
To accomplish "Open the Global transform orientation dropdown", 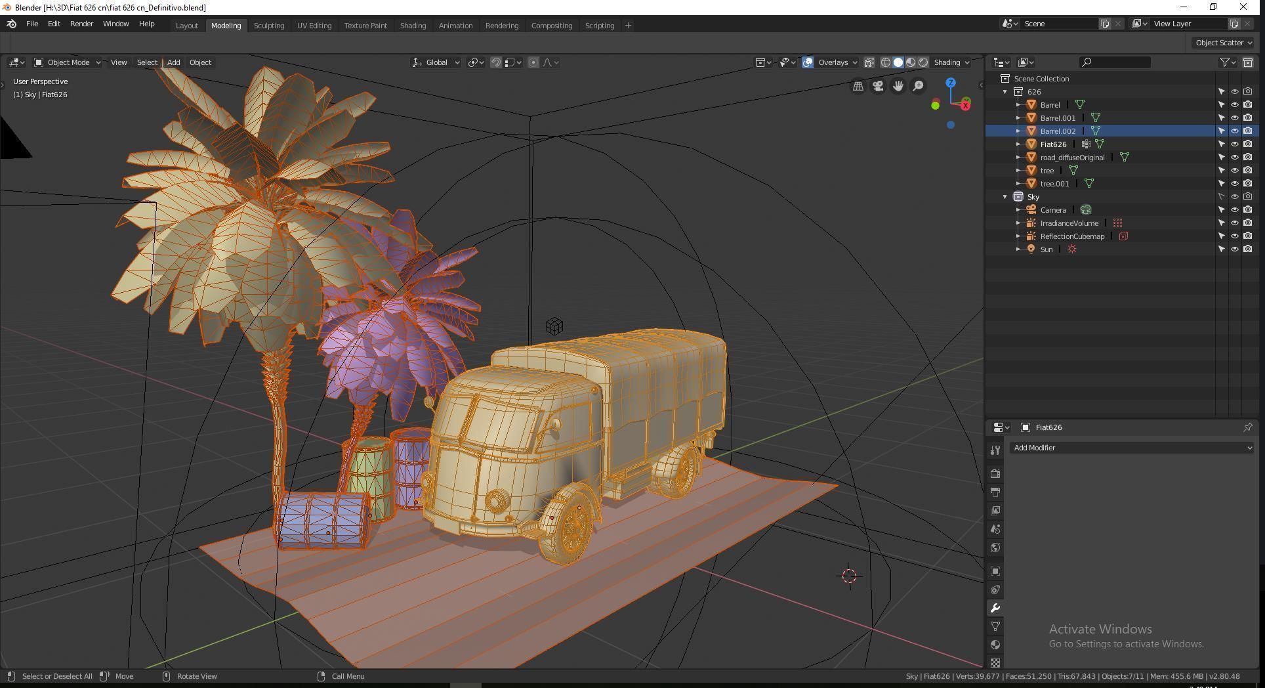I will click(436, 62).
